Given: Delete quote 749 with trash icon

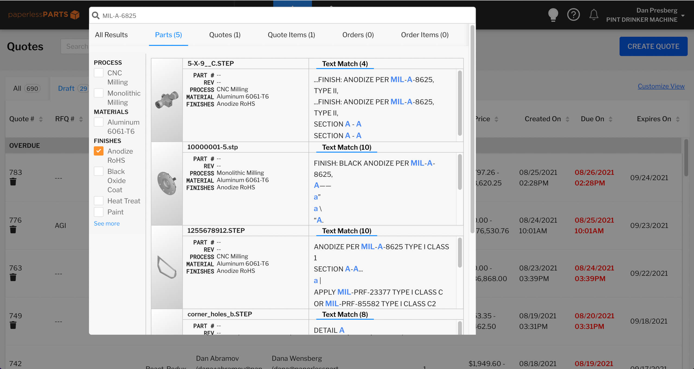Looking at the screenshot, I should [x=13, y=325].
